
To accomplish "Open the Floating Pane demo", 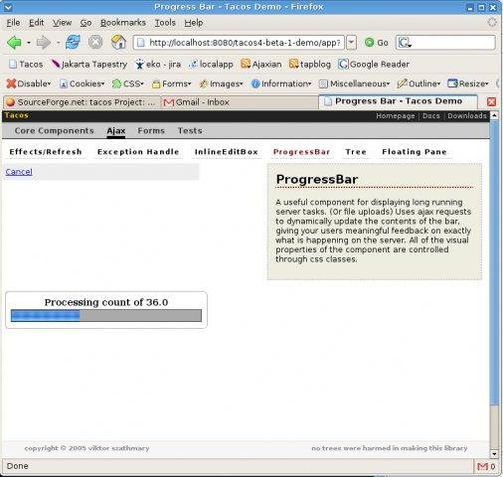I will (x=415, y=152).
